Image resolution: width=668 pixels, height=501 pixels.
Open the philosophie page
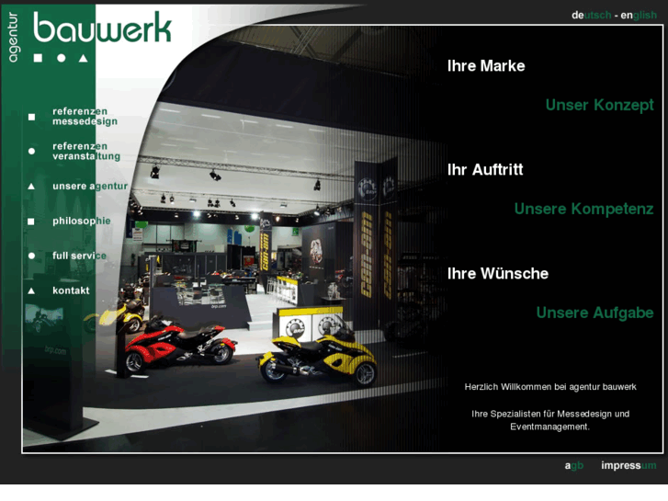(82, 221)
